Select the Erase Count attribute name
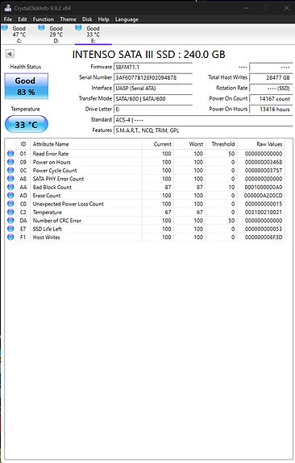 point(47,195)
